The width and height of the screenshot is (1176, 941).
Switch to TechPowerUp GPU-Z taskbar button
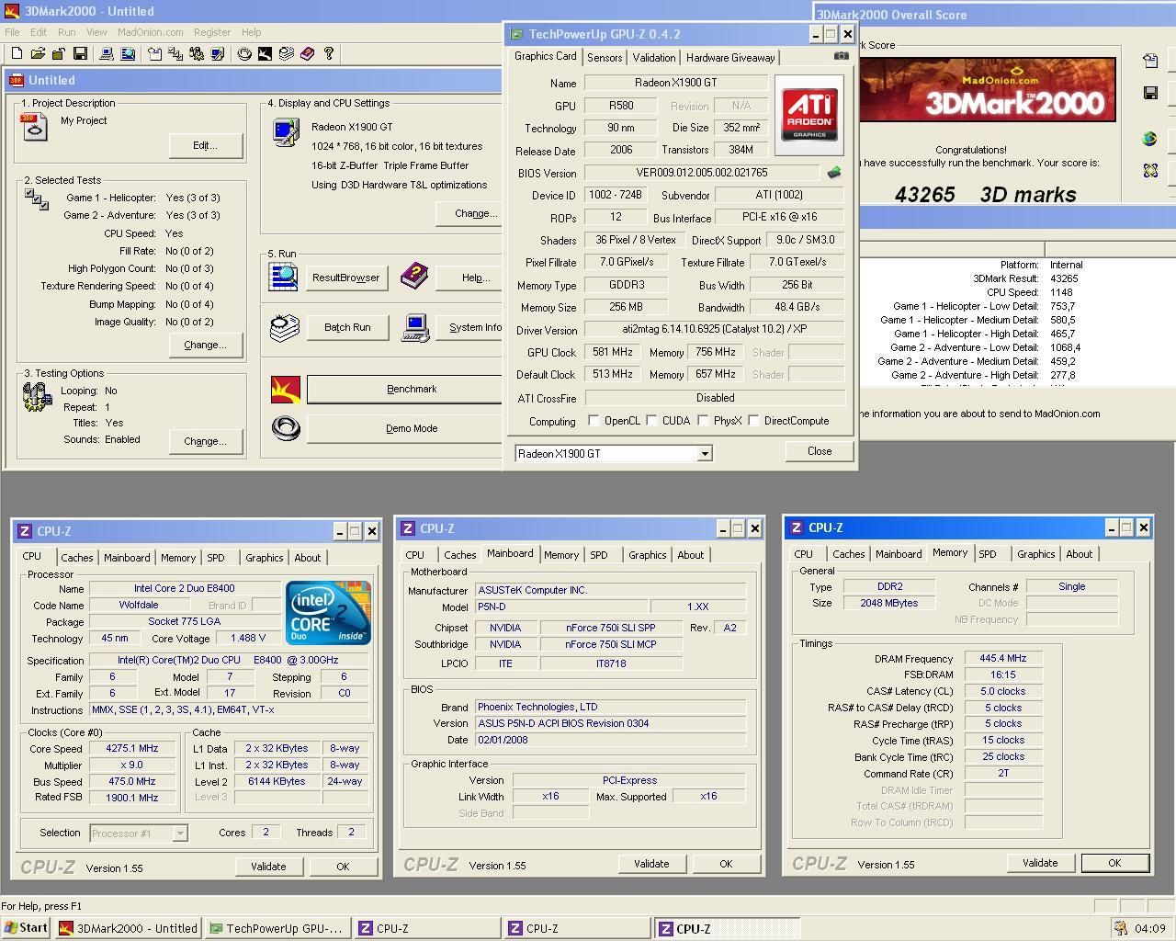coord(277,928)
